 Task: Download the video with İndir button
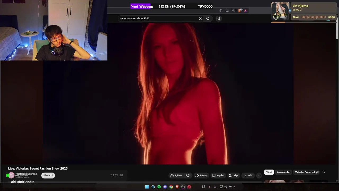pos(248,175)
